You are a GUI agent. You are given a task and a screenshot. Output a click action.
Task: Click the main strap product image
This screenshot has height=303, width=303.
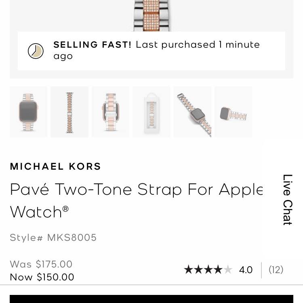coord(151,15)
